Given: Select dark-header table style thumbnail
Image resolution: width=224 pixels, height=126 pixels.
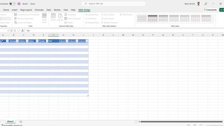Looking at the screenshot, I should [153, 19].
